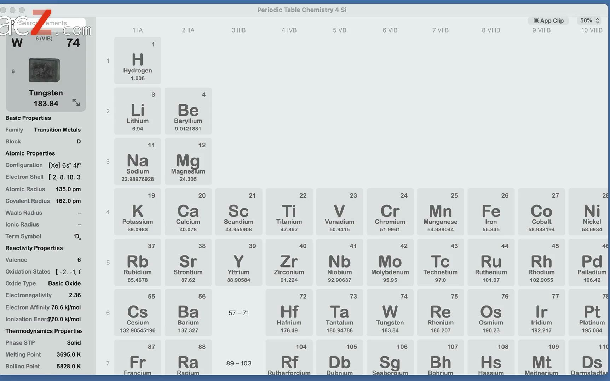The height and width of the screenshot is (381, 610).
Task: Open the actinides 89–103 group cell
Action: click(x=238, y=363)
